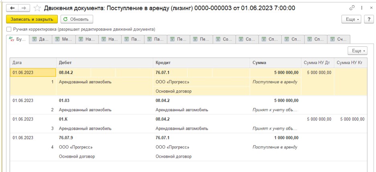Image resolution: width=376 pixels, height=172 pixels.
Task: Switch to the Бу... accounting entries tab
Action: click(18, 40)
